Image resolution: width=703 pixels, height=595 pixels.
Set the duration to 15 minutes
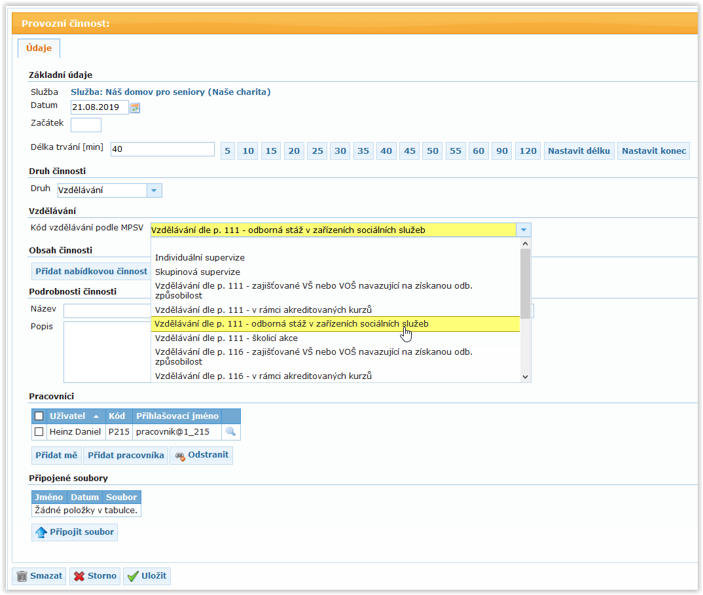(x=271, y=151)
